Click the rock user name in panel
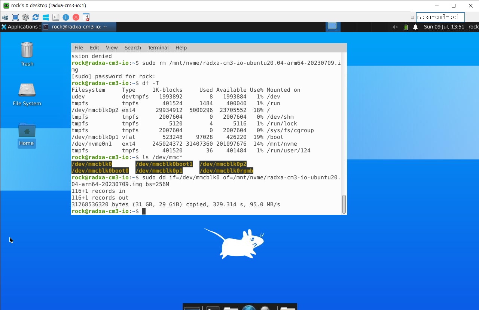The height and width of the screenshot is (310, 479). tap(473, 27)
